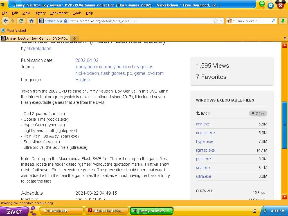
Task: Click the Jimmy Neutron taskbar button
Action: point(151,211)
